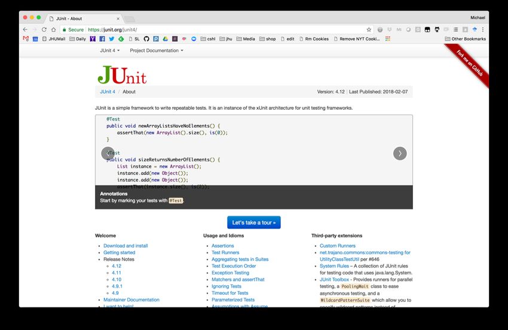This screenshot has width=508, height=330.
Task: Open the cshl bookmarks folder
Action: (x=208, y=39)
